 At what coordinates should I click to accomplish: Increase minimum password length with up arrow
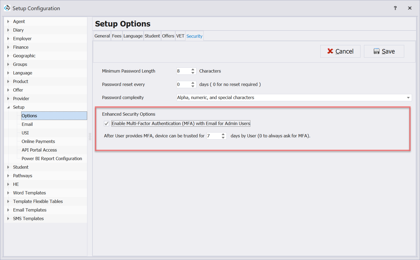tap(193, 69)
